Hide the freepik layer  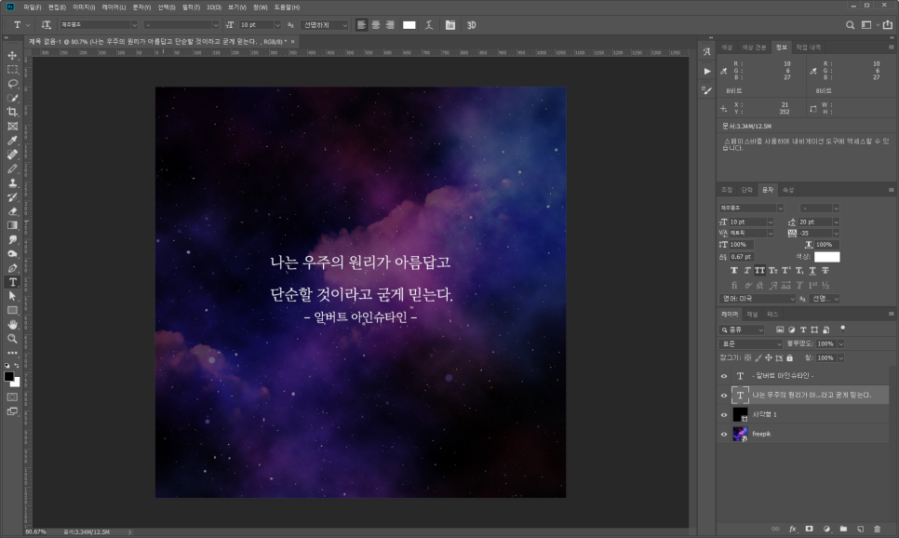click(x=724, y=434)
